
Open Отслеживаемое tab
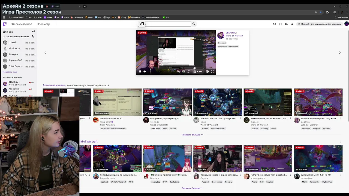pos(21,24)
